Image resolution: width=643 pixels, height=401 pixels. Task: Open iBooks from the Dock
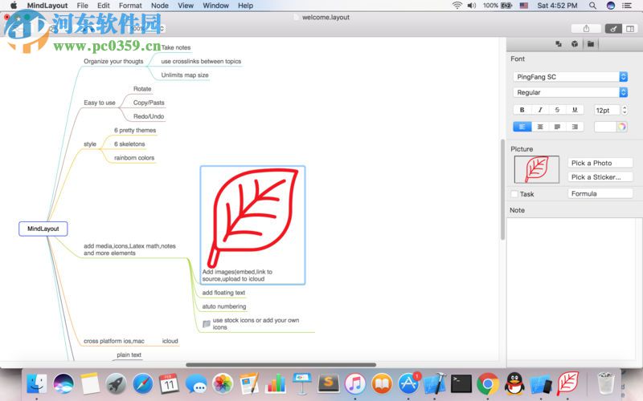382,383
